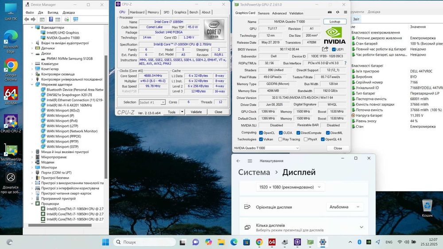Click the NVIDIA icon in system tray
Image resolution: width=443 pixels, height=249 pixels.
[x=369, y=242]
